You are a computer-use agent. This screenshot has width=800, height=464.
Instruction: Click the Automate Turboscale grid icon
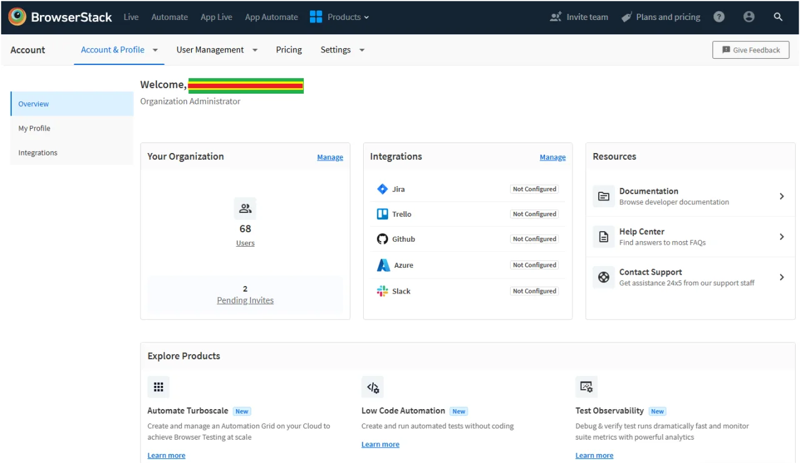coord(158,387)
